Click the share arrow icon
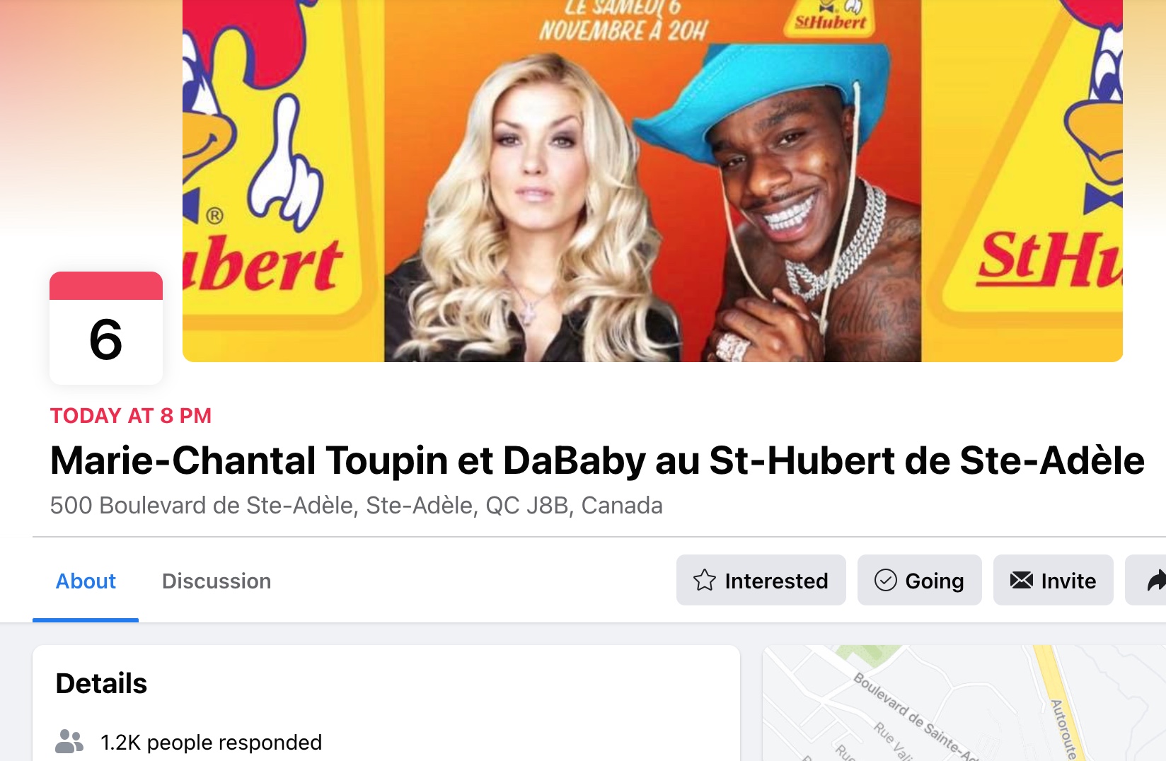Viewport: 1166px width, 761px height. click(x=1156, y=581)
